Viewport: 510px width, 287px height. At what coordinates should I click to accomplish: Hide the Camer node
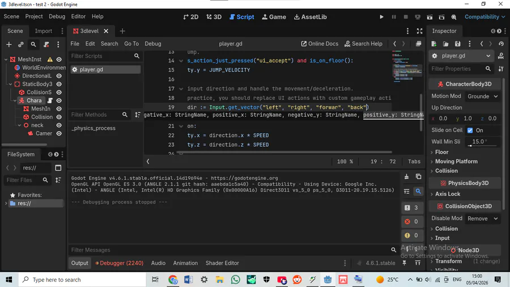59,133
